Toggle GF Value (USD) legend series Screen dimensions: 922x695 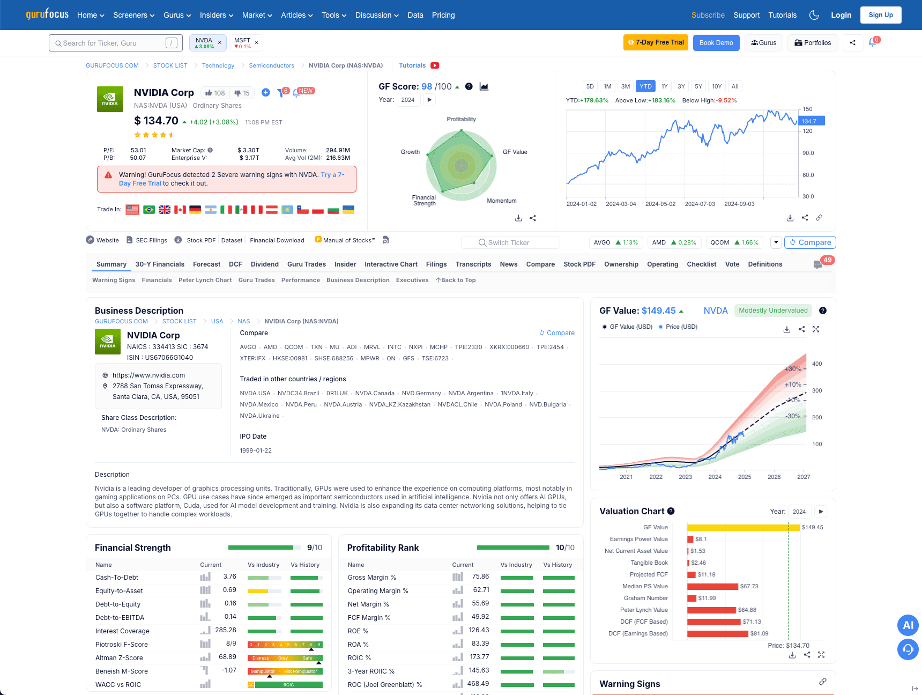(x=627, y=327)
